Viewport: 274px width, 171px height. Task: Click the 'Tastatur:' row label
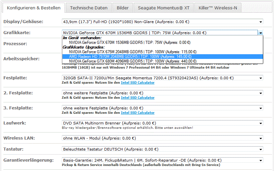13,149
